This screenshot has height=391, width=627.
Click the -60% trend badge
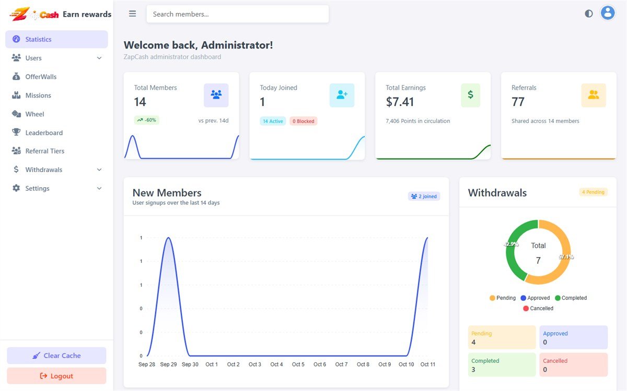[147, 120]
